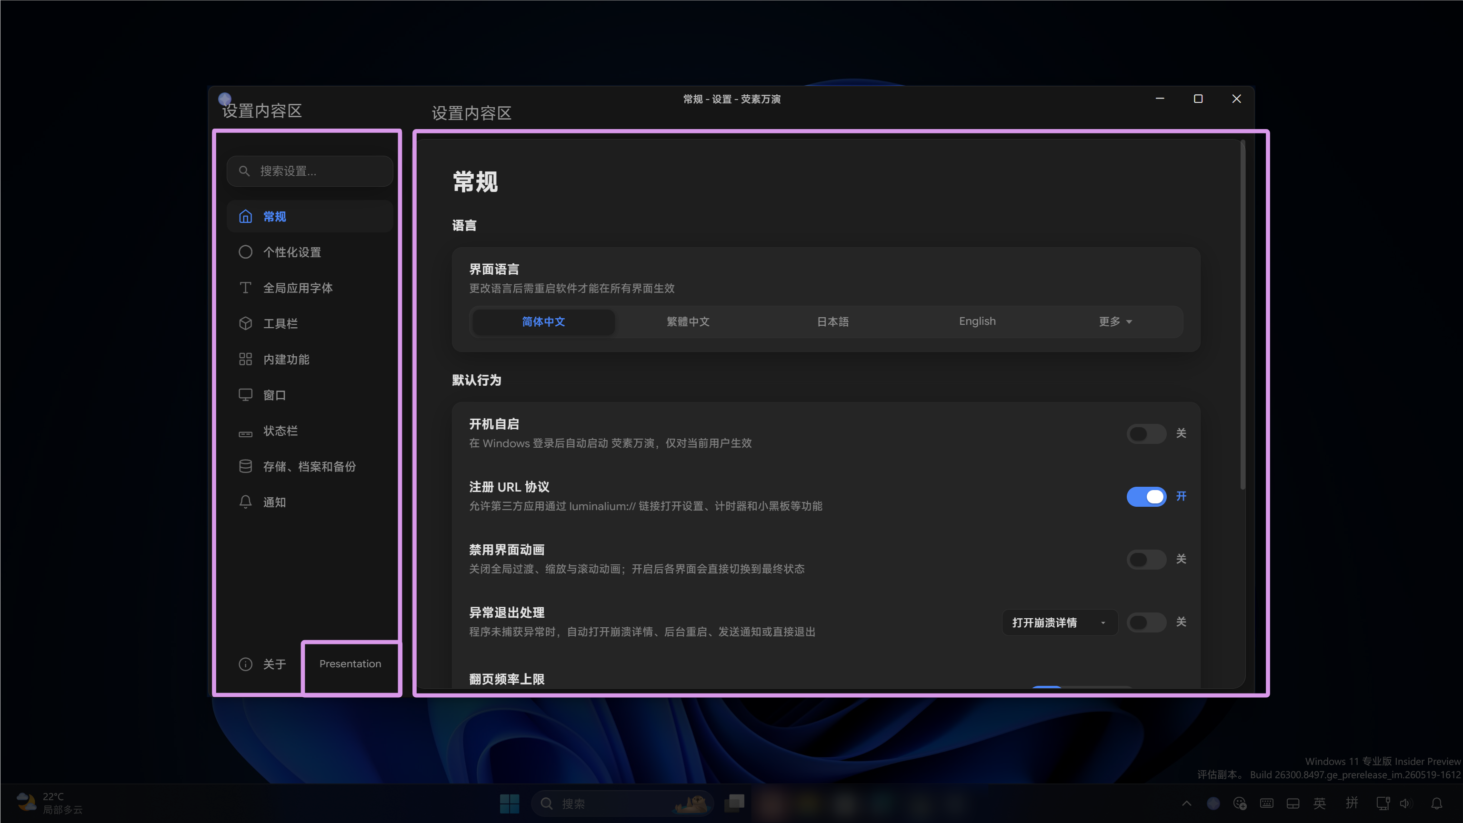Open the 通知 bell icon
This screenshot has height=823, width=1463.
(x=245, y=502)
